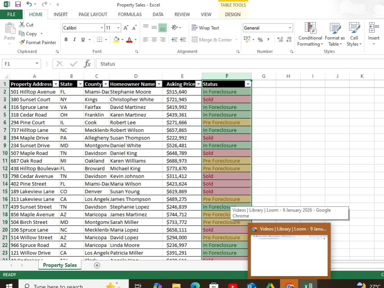Image resolution: width=384 pixels, height=288 pixels.
Task: Add a new sheet with the plus icon
Action: coord(97,265)
